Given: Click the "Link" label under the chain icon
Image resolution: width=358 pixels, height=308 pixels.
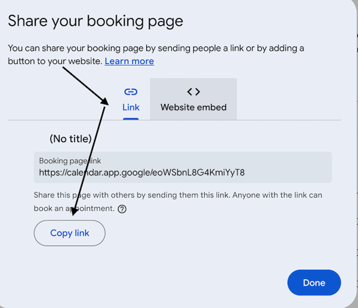Looking at the screenshot, I should pyautogui.click(x=131, y=107).
